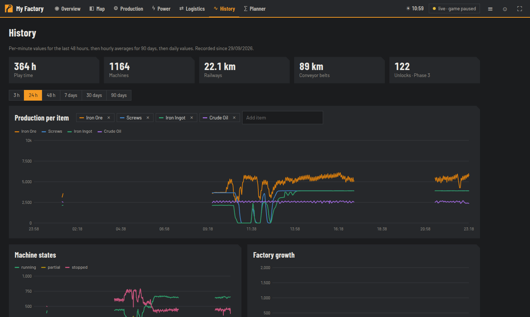Screen dimensions: 530x317
Task: Toggle Iron Ingot series in chart legend
Action: tap(80, 131)
